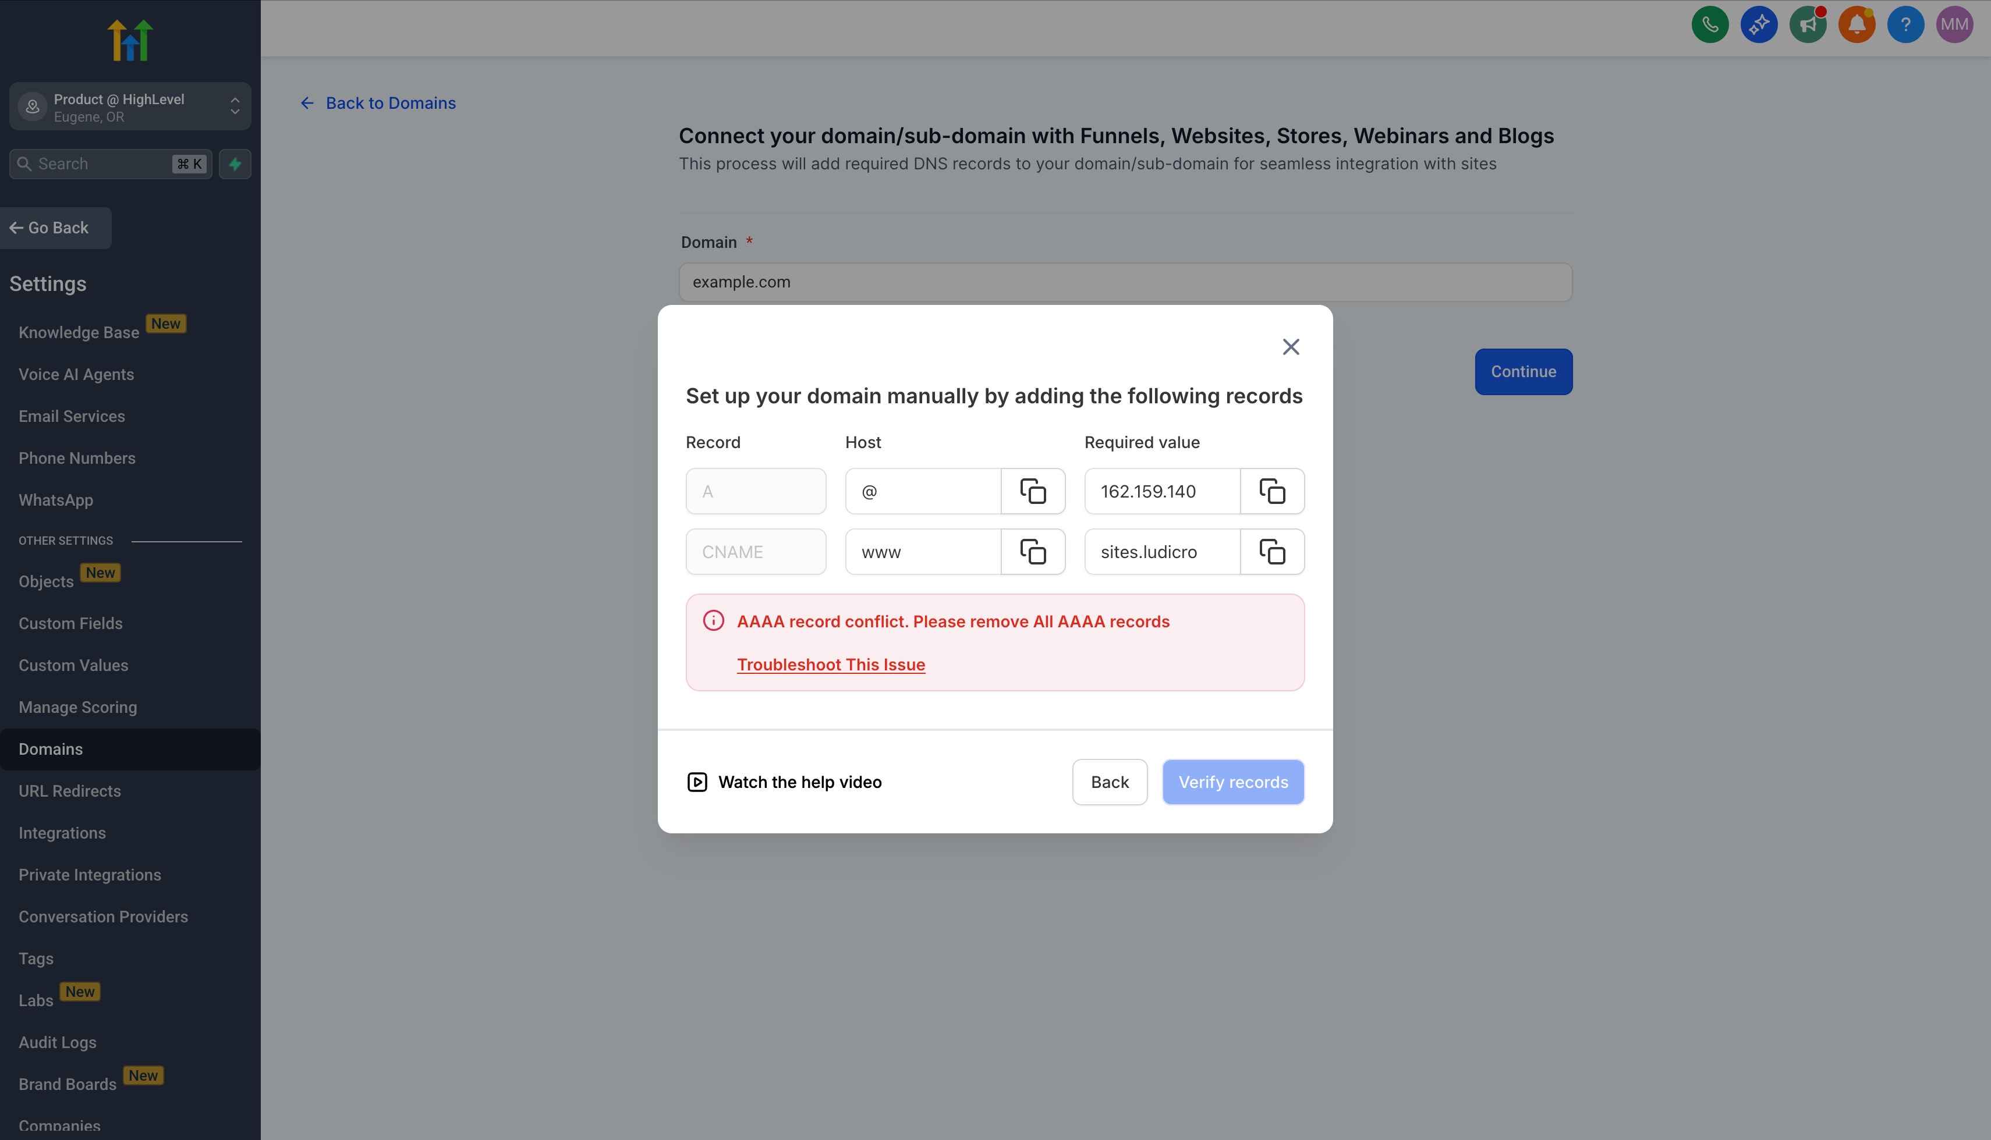Open the MM user avatar menu

pyautogui.click(x=1953, y=24)
